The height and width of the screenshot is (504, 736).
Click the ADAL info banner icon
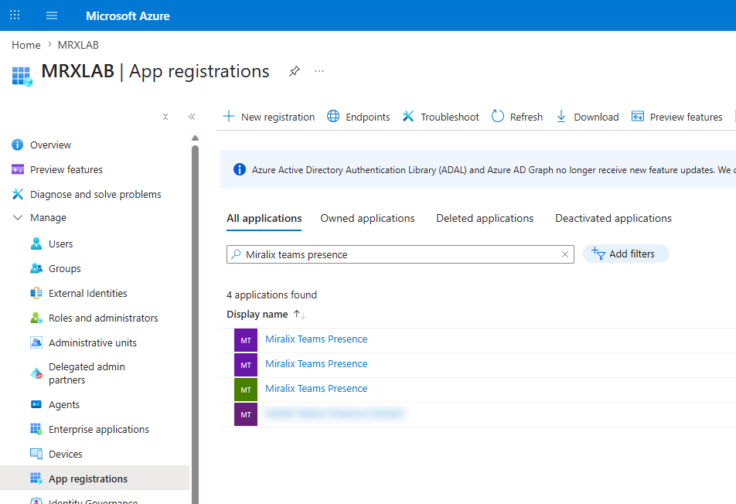(x=240, y=169)
